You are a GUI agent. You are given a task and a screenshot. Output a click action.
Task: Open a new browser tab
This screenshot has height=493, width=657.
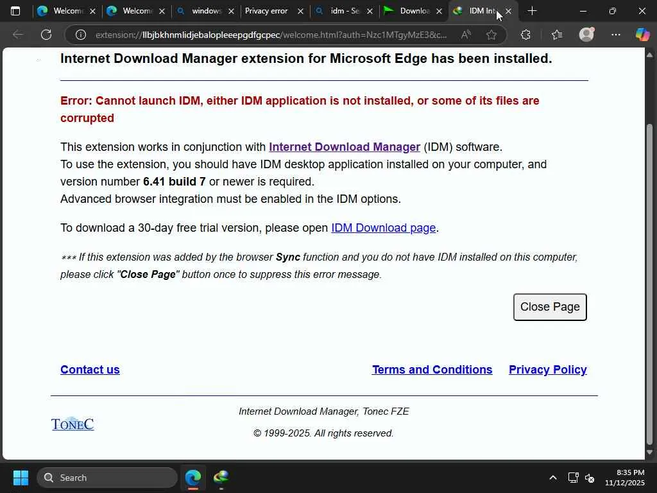(x=532, y=11)
